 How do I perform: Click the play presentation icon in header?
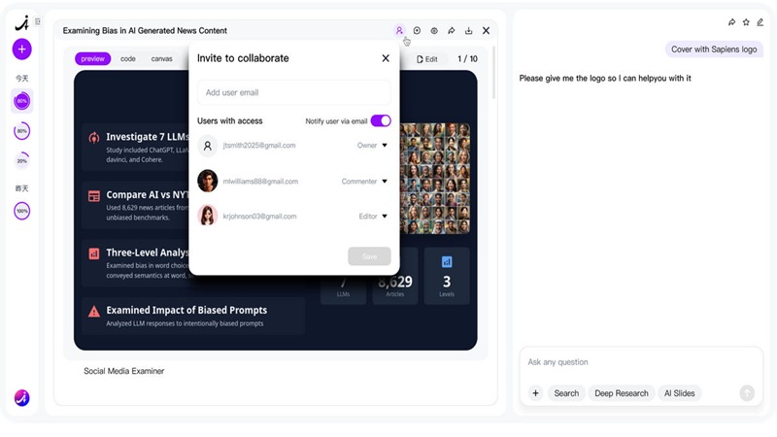click(x=417, y=31)
